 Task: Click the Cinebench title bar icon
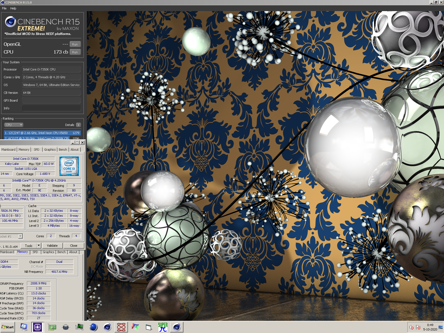[x=2, y=2]
